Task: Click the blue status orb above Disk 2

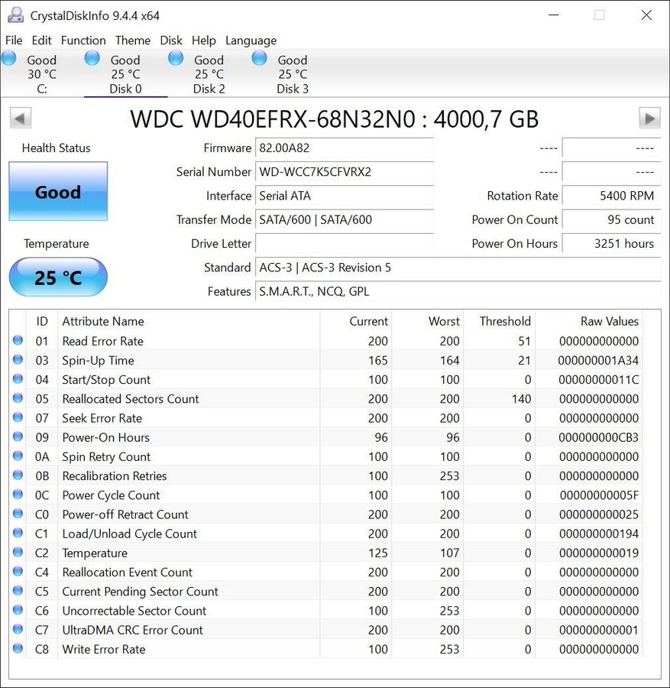Action: click(176, 58)
